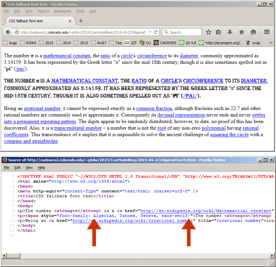Click the 'font-family: Algerian' style text in source
Viewport: 276px width, 267px height.
pos(87,216)
